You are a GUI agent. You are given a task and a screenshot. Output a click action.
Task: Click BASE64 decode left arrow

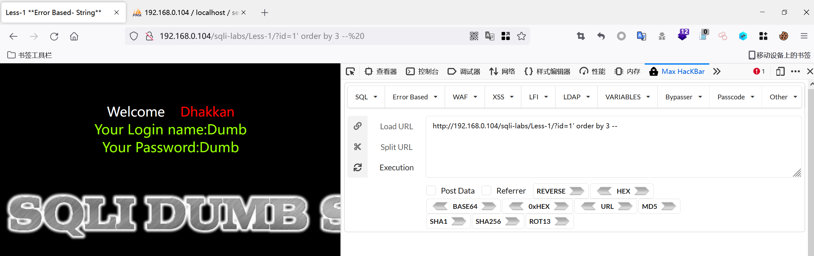click(x=440, y=206)
